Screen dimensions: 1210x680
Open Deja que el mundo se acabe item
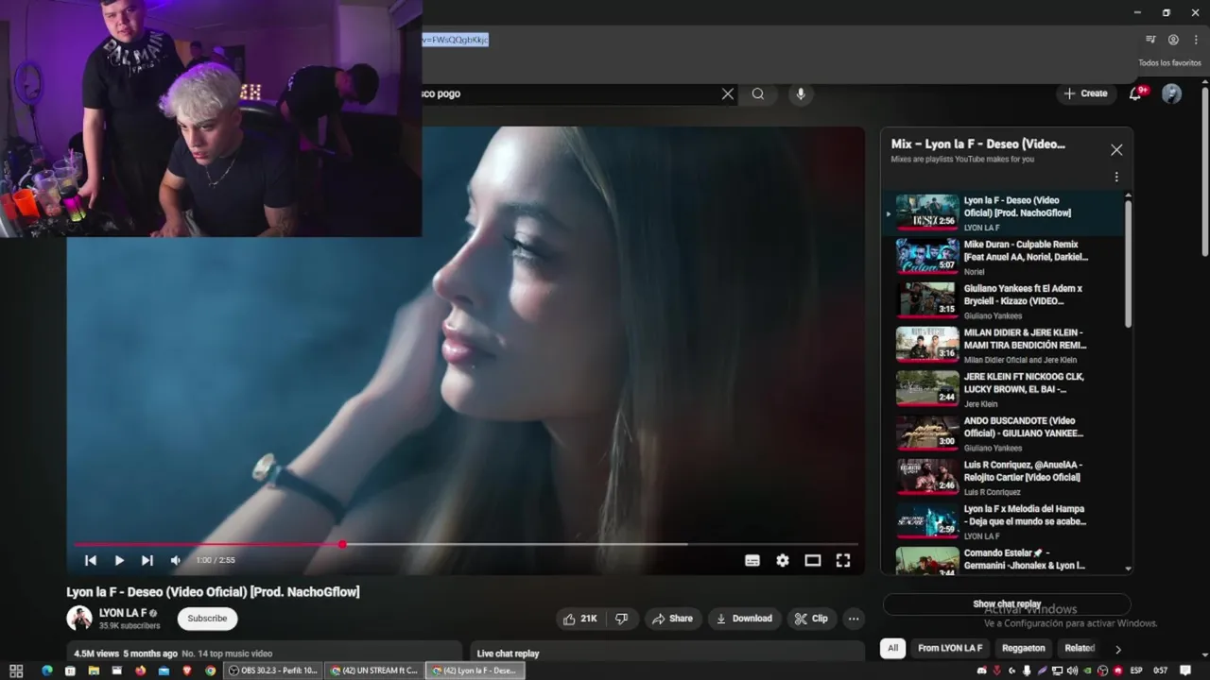(x=1005, y=521)
